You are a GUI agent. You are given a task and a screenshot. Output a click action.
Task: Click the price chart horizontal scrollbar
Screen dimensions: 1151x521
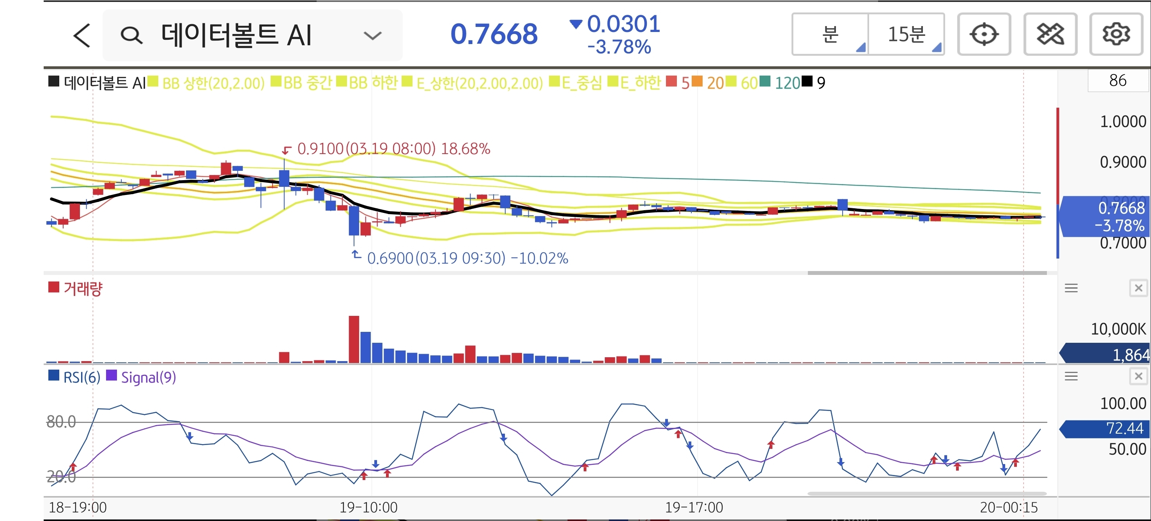click(x=927, y=273)
